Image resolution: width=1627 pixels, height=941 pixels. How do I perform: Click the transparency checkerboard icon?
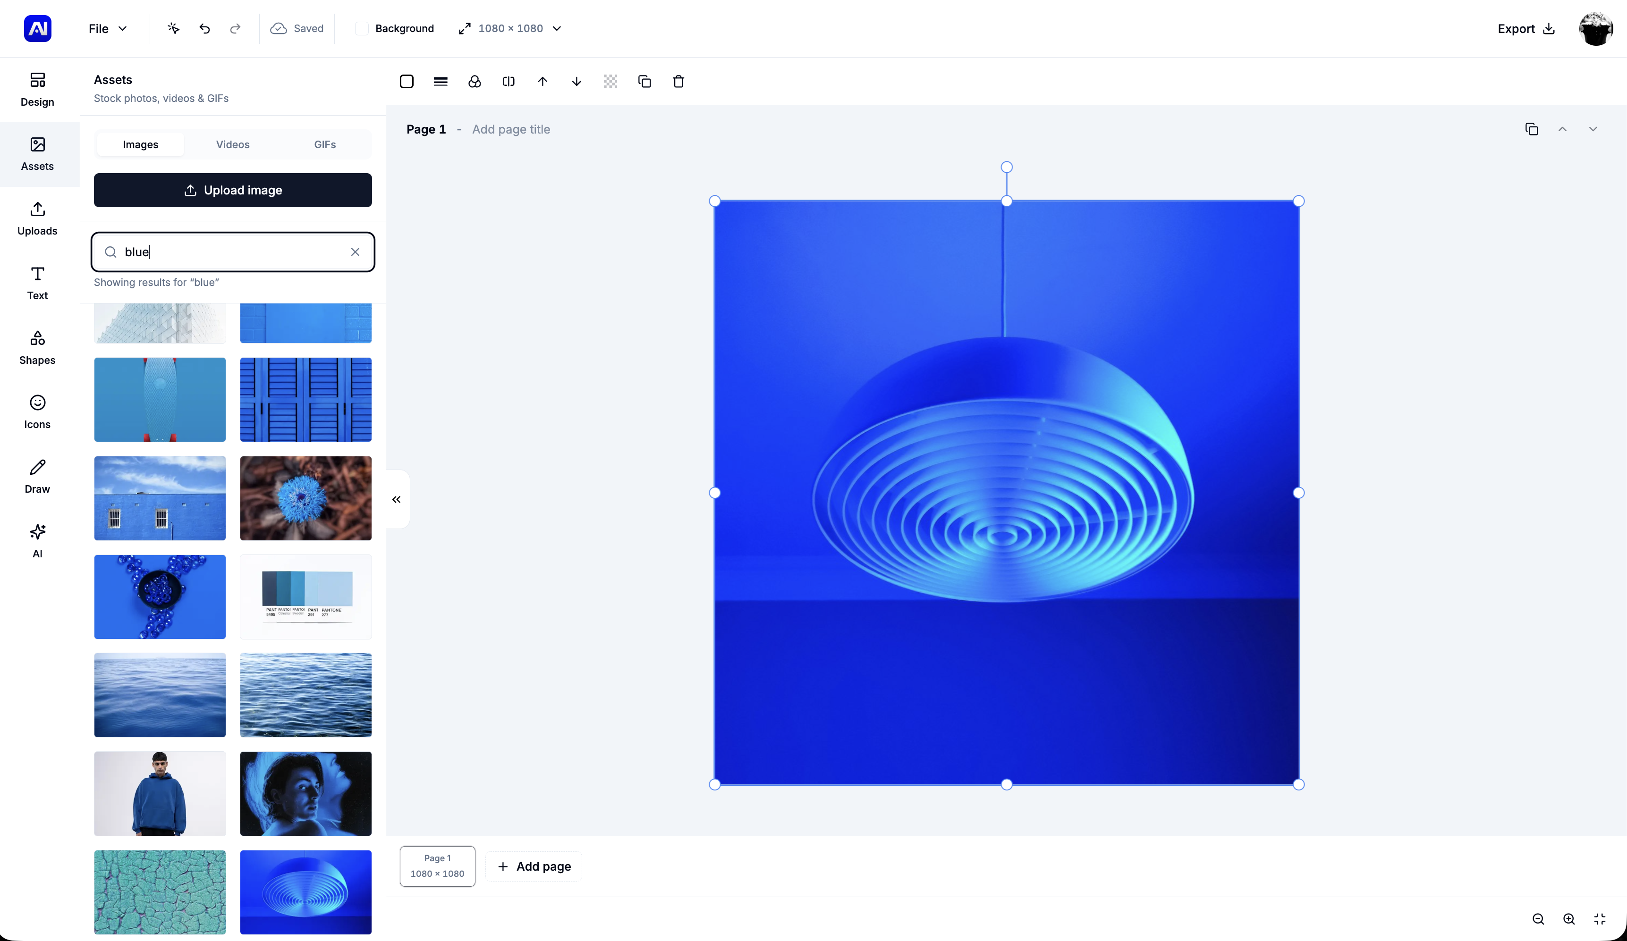pos(610,81)
